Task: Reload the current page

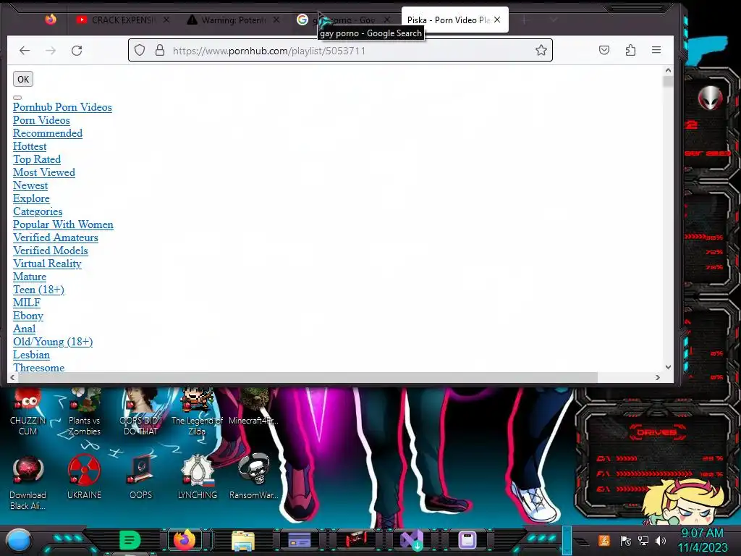Action: [77, 50]
